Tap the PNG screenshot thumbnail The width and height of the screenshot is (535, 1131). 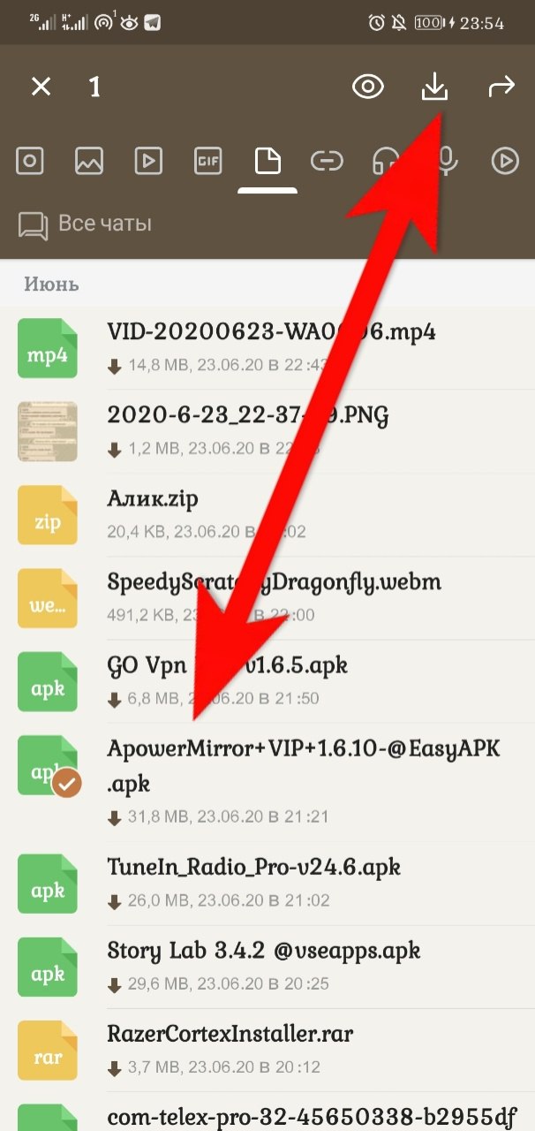coord(48,431)
